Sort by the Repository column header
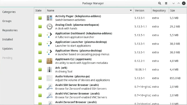 coord(160,10)
